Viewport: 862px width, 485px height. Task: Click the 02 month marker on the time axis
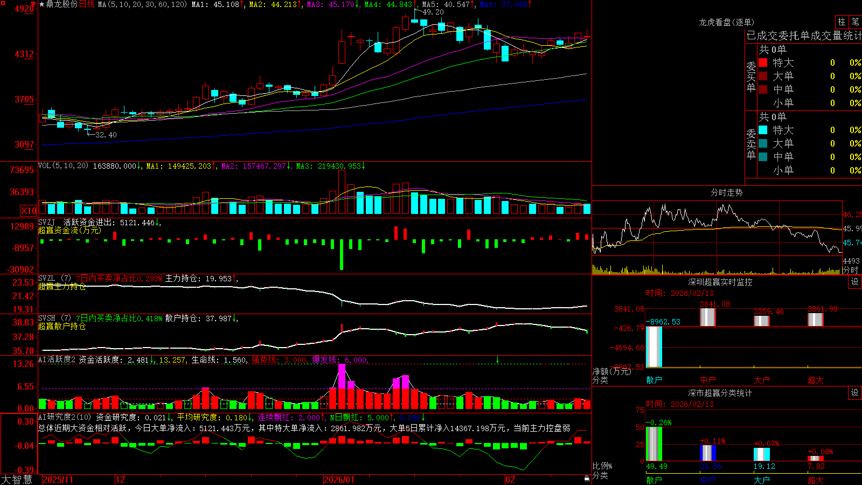(510, 480)
